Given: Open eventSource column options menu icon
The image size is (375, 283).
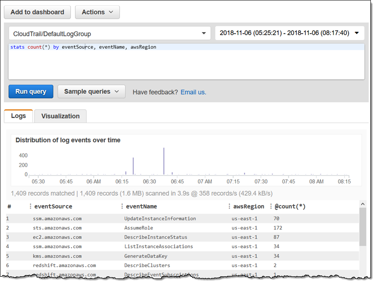Looking at the screenshot, I should point(30,206).
